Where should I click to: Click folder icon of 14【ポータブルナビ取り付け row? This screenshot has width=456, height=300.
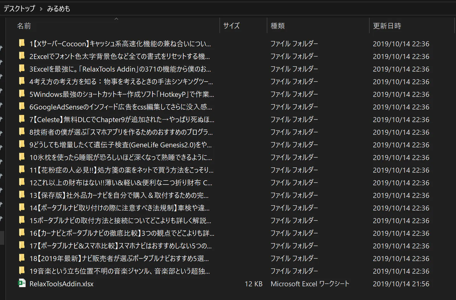[22, 207]
